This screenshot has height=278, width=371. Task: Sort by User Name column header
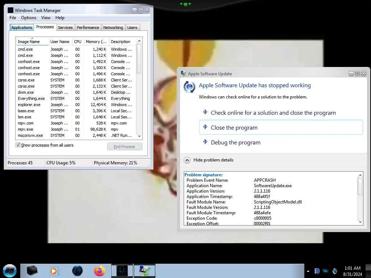[x=60, y=42]
